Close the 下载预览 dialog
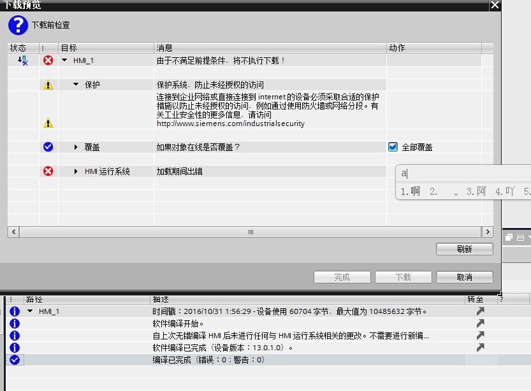This screenshot has height=391, width=531. point(495,5)
